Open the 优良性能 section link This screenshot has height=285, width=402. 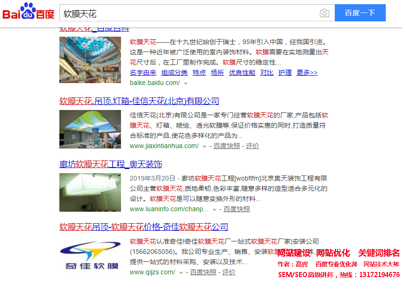(242, 72)
